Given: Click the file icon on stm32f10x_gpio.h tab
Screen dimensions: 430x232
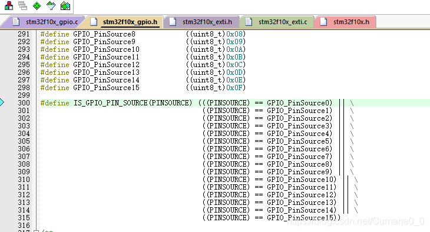Looking at the screenshot, I should (94, 22).
